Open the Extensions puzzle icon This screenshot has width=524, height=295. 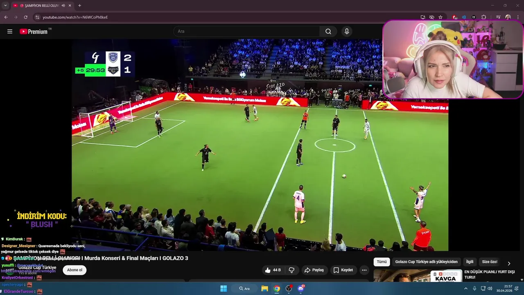click(x=483, y=17)
